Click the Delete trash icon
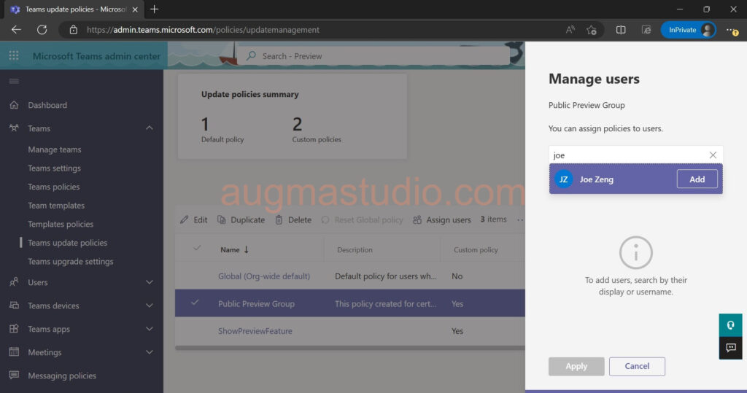The height and width of the screenshot is (393, 747). point(279,220)
